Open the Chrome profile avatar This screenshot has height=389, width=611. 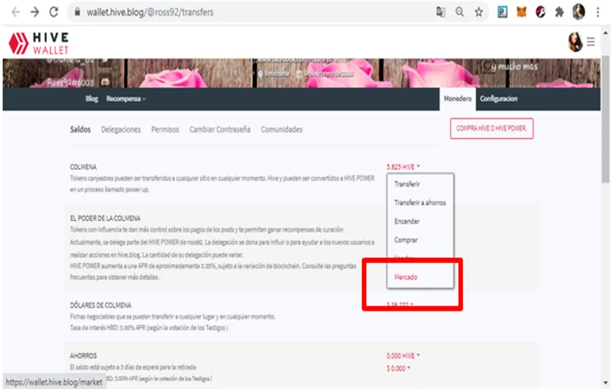[579, 12]
